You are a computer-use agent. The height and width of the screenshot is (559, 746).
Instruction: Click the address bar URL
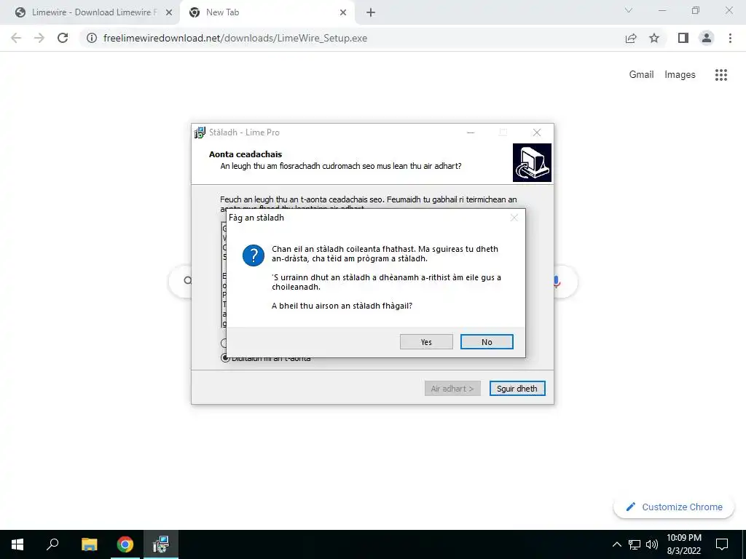click(x=235, y=38)
